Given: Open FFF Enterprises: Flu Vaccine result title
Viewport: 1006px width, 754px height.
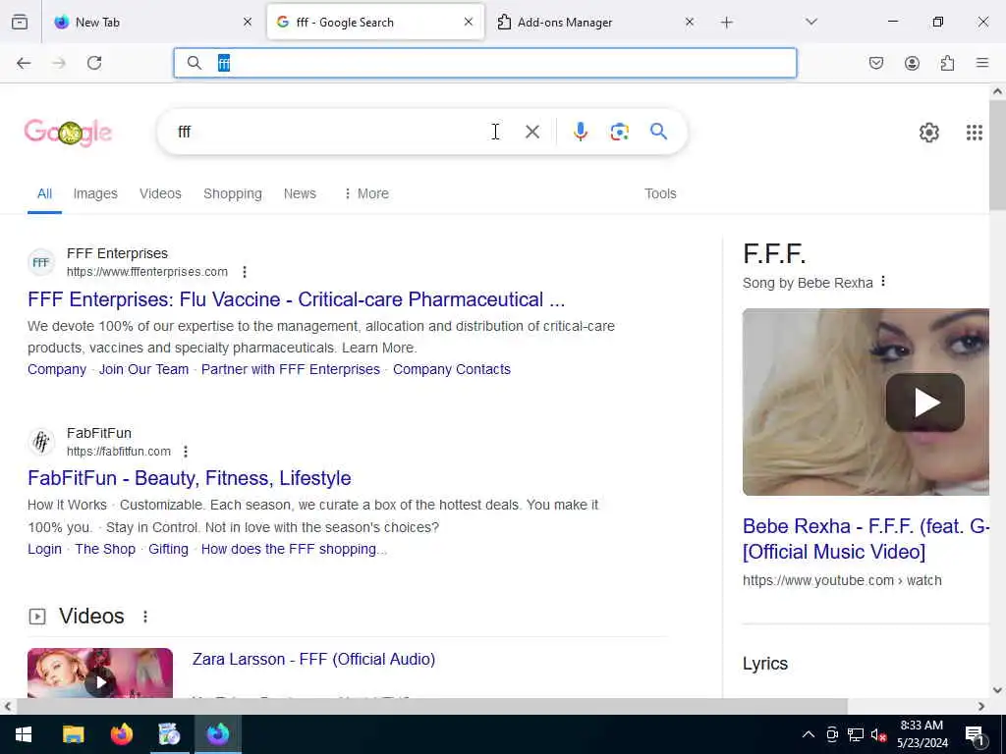Looking at the screenshot, I should pyautogui.click(x=297, y=299).
